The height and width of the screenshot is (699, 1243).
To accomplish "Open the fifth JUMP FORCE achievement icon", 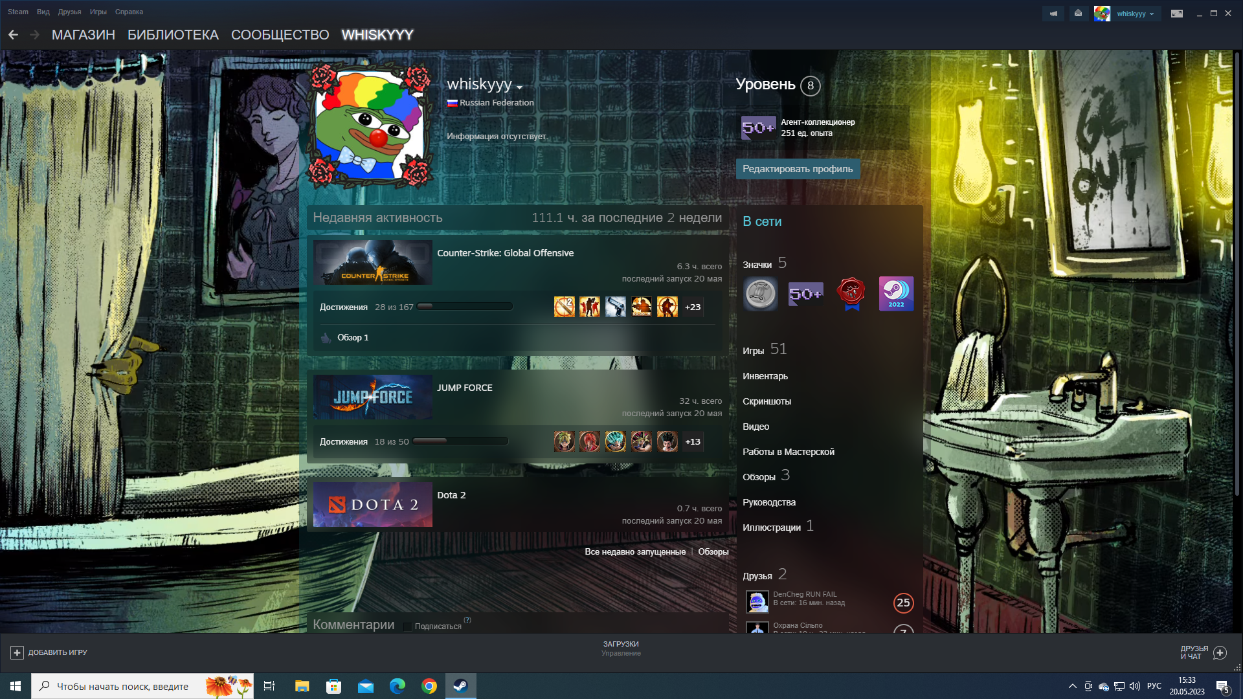I will tap(667, 441).
